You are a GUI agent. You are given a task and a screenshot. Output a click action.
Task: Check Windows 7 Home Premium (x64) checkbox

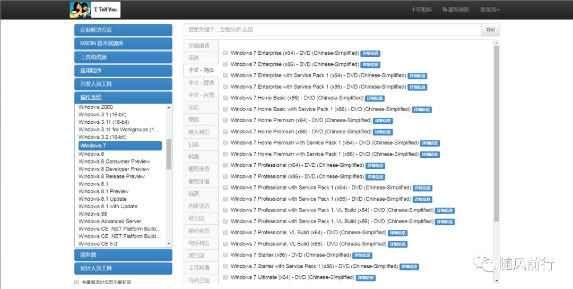click(x=225, y=121)
